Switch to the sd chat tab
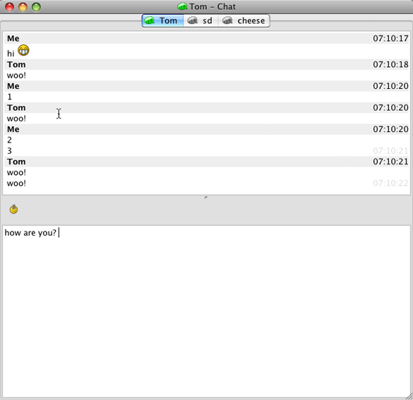Image resolution: width=413 pixels, height=400 pixels. pos(200,20)
